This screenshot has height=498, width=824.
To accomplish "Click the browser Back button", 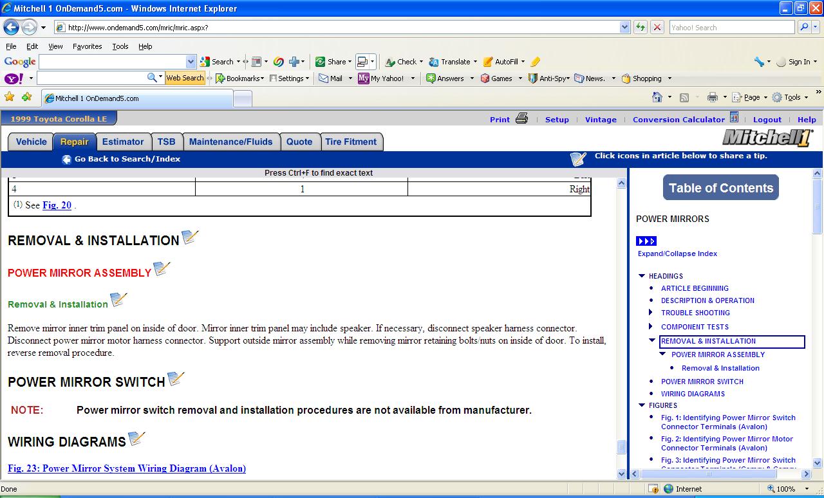I will [x=12, y=27].
